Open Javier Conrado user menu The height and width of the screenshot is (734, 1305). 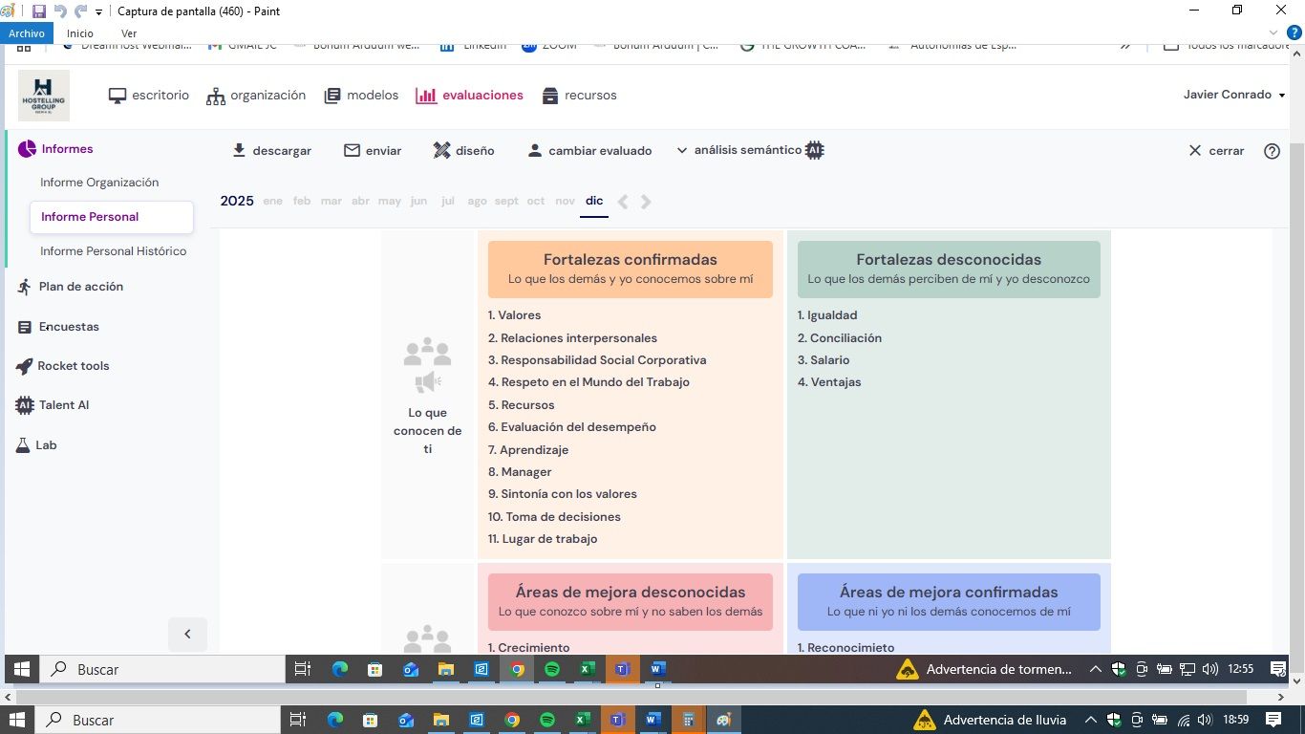[1233, 95]
